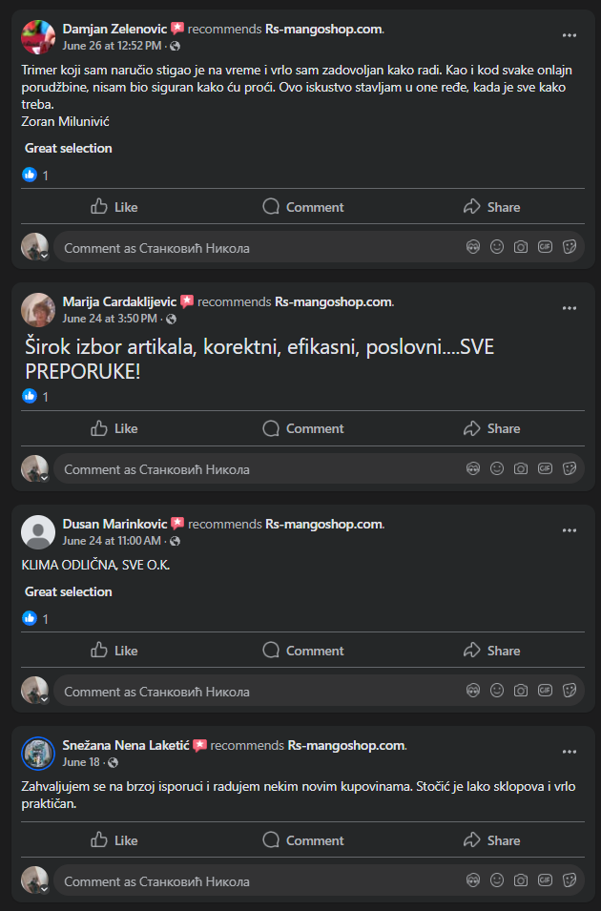
Task: Like Marija Cardaklijevic's recommendation post
Action: [114, 428]
